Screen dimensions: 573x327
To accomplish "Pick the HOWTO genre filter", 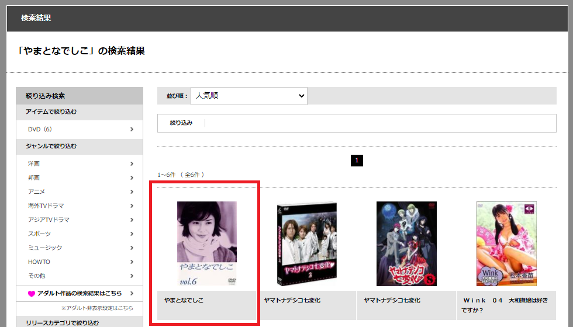I will 80,262.
